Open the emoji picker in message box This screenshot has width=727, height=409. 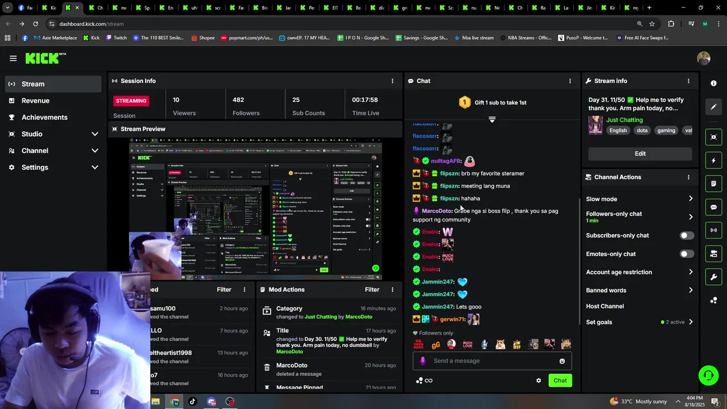(x=562, y=361)
